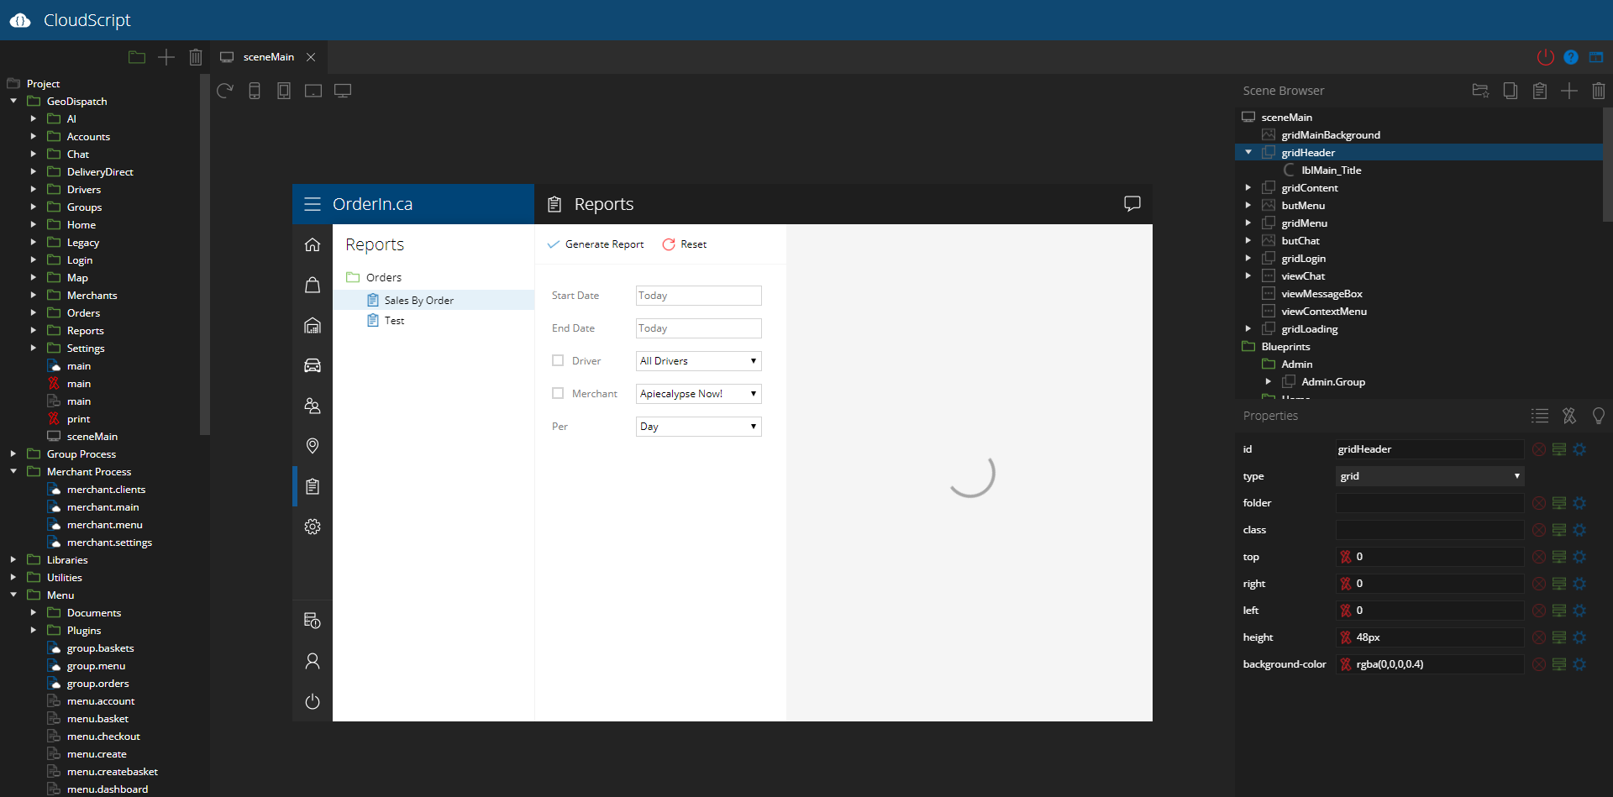Open the blue help question mark icon

point(1570,57)
